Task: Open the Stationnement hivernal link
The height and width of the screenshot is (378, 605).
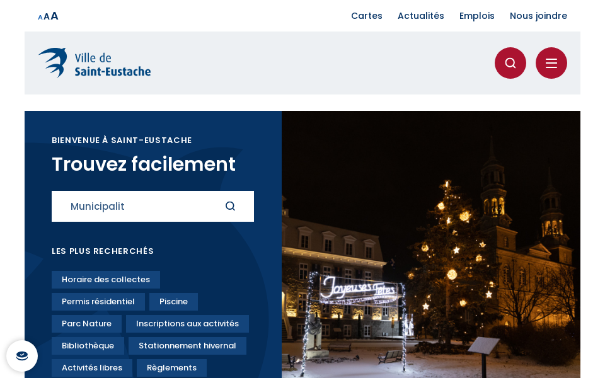Action: (x=187, y=346)
